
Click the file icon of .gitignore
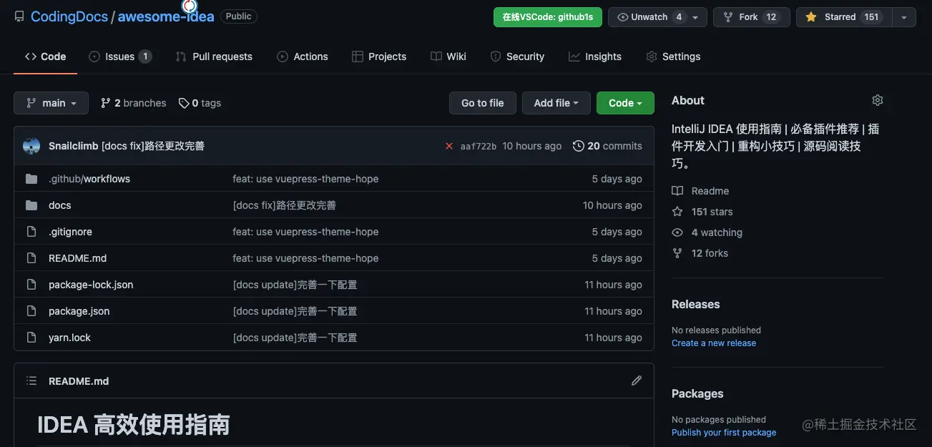[x=31, y=232]
